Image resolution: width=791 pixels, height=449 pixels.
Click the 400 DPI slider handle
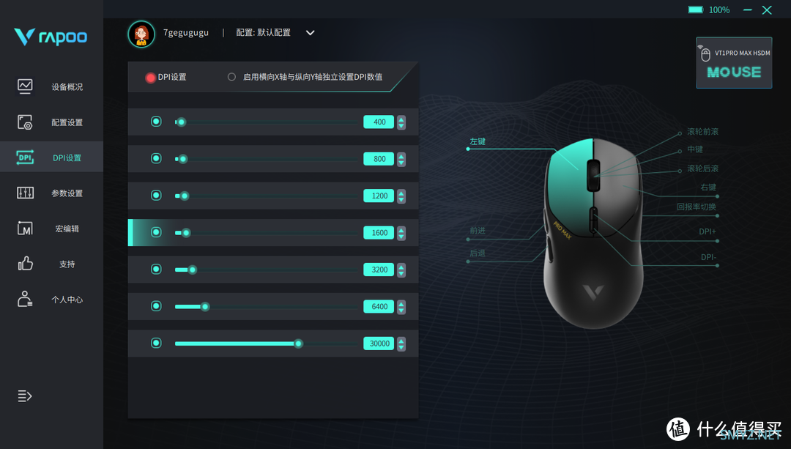pos(182,122)
